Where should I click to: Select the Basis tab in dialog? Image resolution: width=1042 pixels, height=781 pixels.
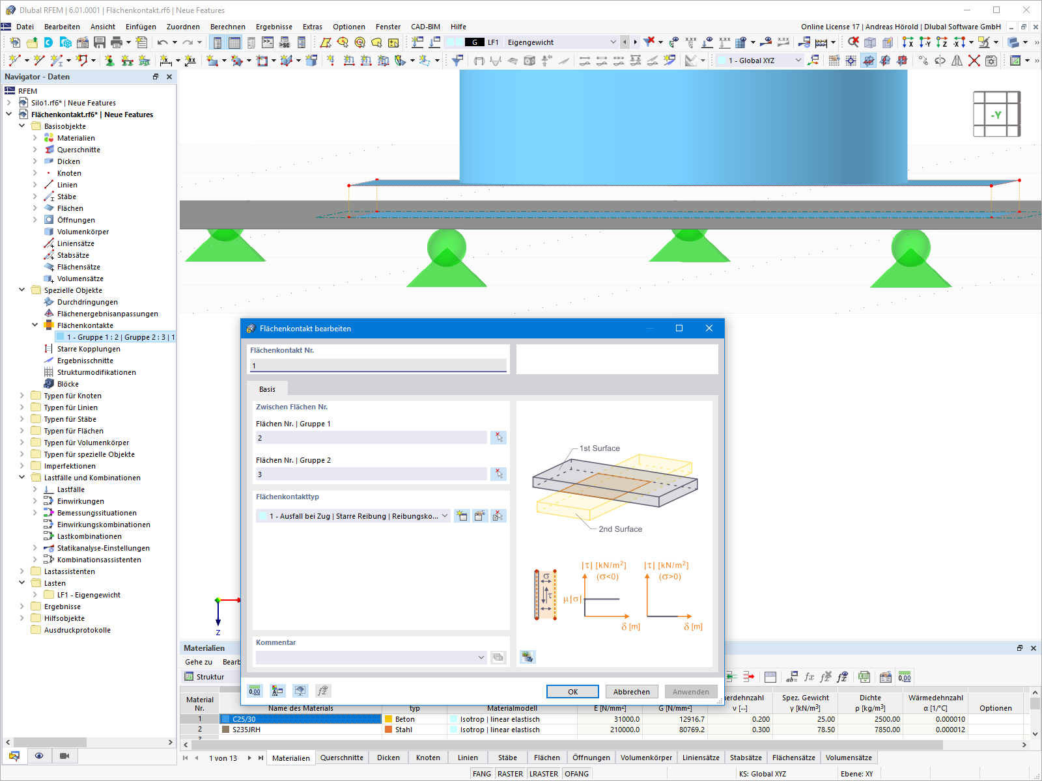[267, 389]
